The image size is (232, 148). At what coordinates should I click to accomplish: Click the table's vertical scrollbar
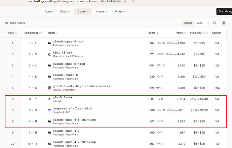226,37
